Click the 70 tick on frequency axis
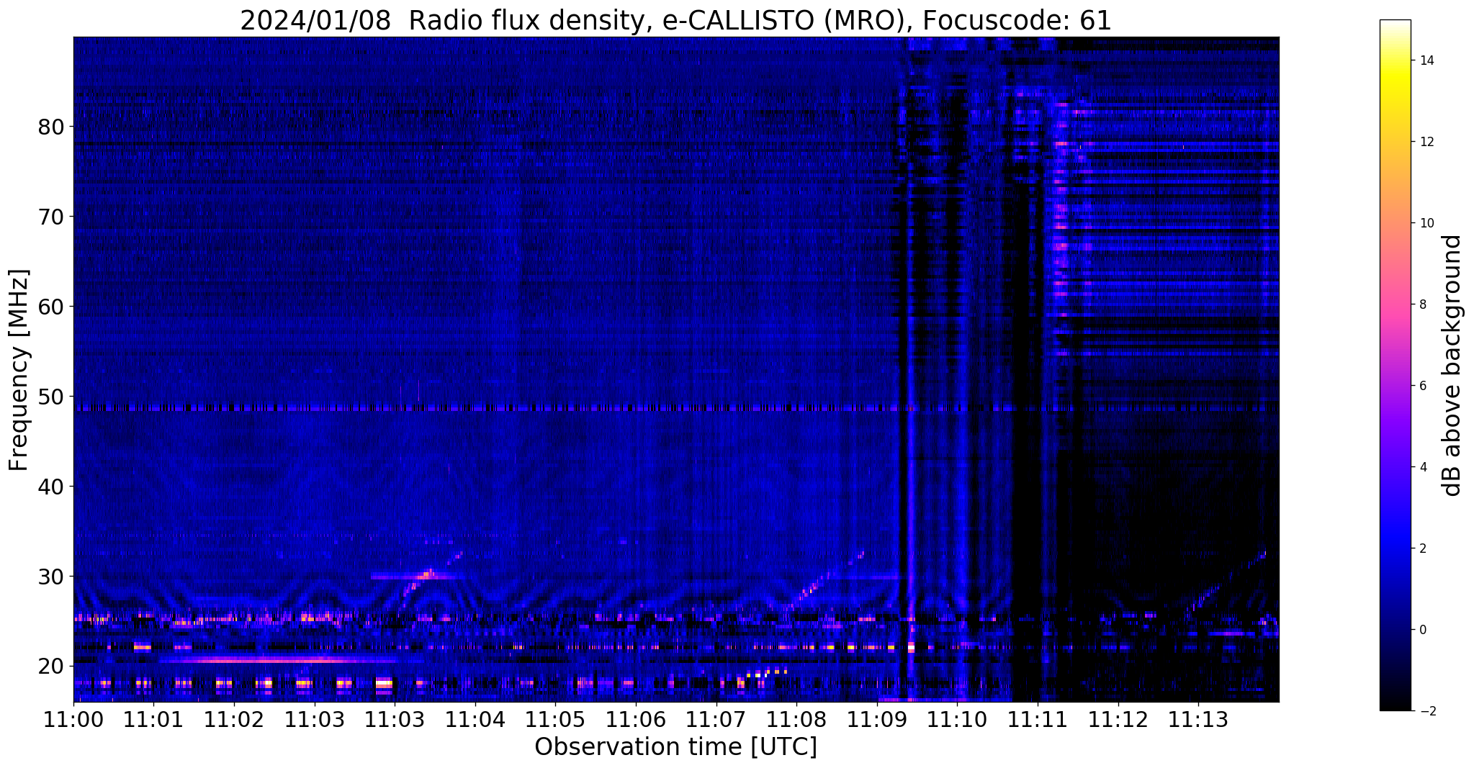This screenshot has width=1474, height=768. click(51, 217)
